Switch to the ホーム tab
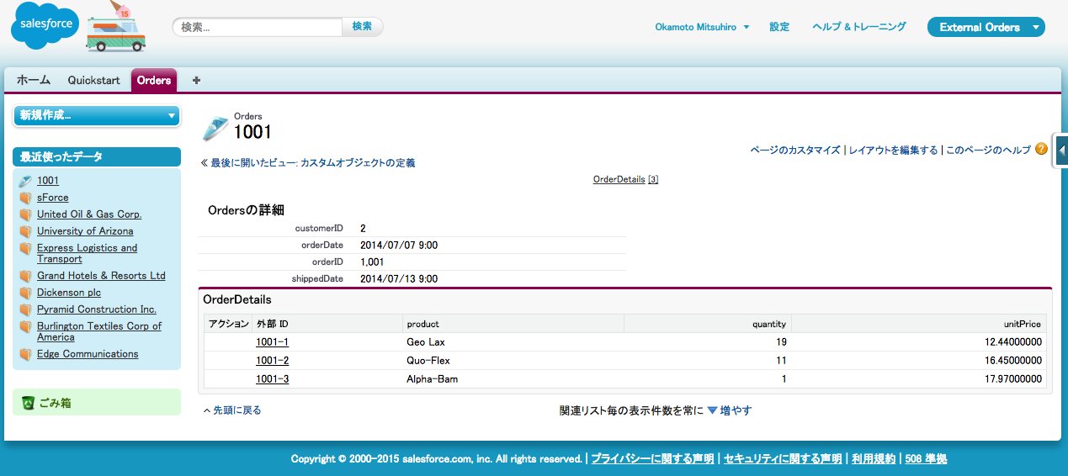Image resolution: width=1068 pixels, height=476 pixels. click(34, 81)
